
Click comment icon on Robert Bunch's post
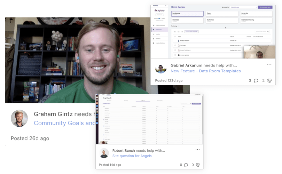pyautogui.click(x=186, y=165)
